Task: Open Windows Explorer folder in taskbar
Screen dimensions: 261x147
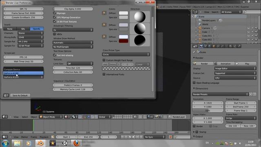Action: point(17,143)
